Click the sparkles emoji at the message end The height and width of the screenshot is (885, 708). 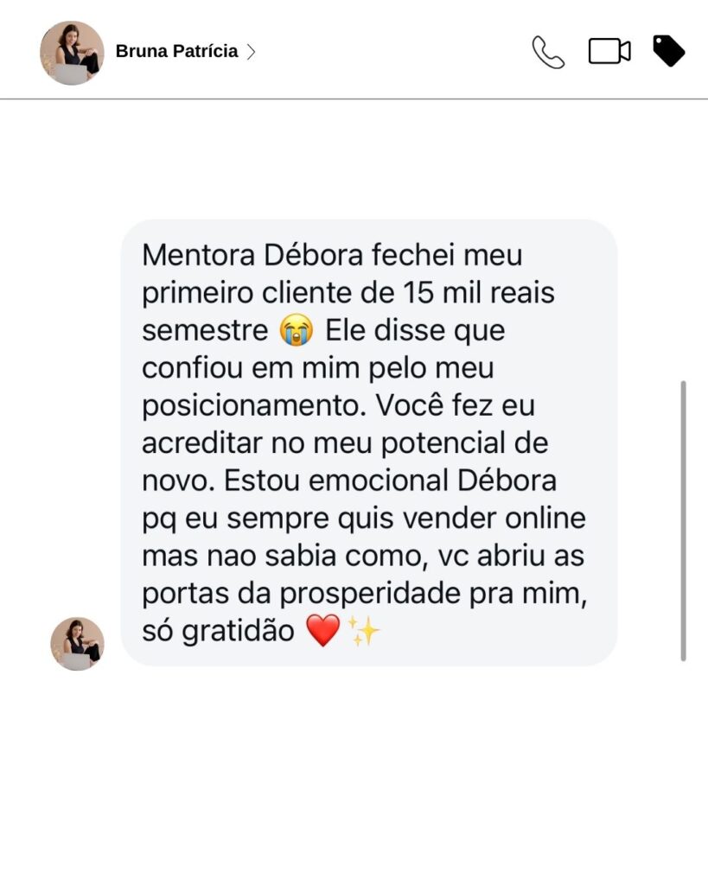[x=364, y=632]
